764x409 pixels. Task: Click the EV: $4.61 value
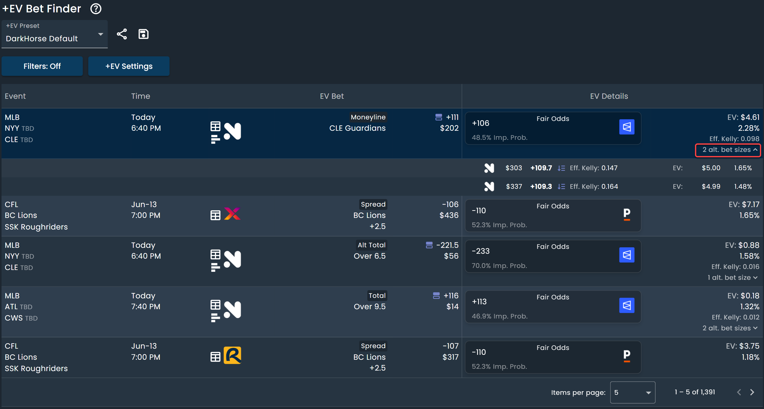[743, 117]
